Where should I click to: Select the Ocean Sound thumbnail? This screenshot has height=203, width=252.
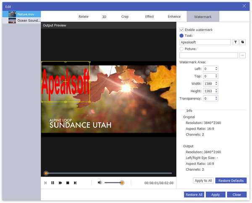coord(12,21)
